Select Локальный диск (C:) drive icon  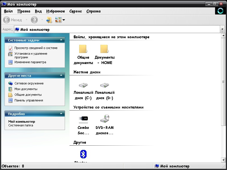[83, 85]
